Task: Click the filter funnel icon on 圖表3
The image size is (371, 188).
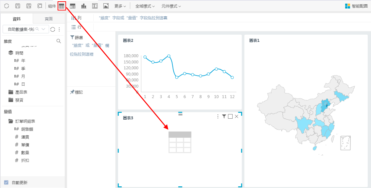Action: pyautogui.click(x=224, y=116)
